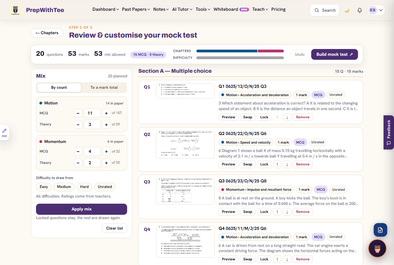Click Q3 Impulse and resultant force tag
The image size is (394, 265).
(256, 190)
